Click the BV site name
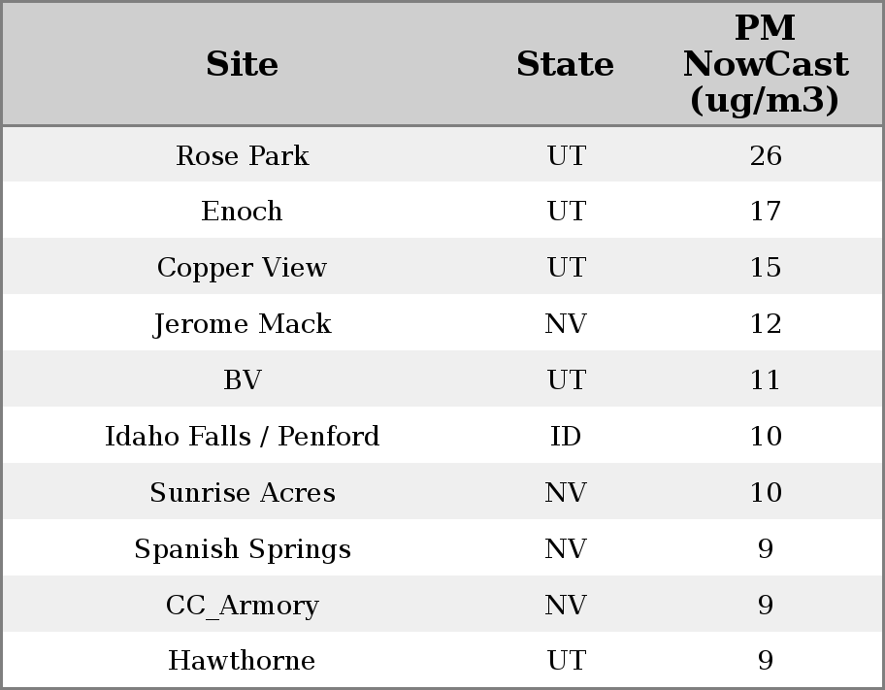Image resolution: width=885 pixels, height=690 pixels. click(243, 380)
